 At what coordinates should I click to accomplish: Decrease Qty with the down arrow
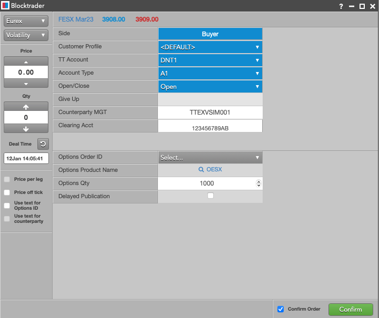26,129
